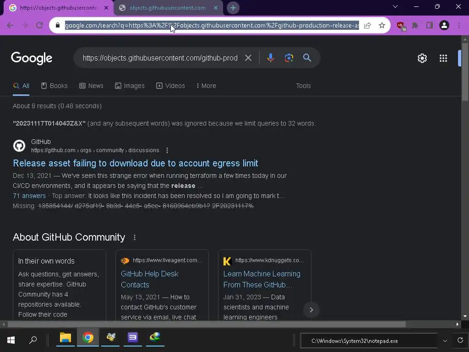Open 'Release asset failing to download' result

click(136, 163)
